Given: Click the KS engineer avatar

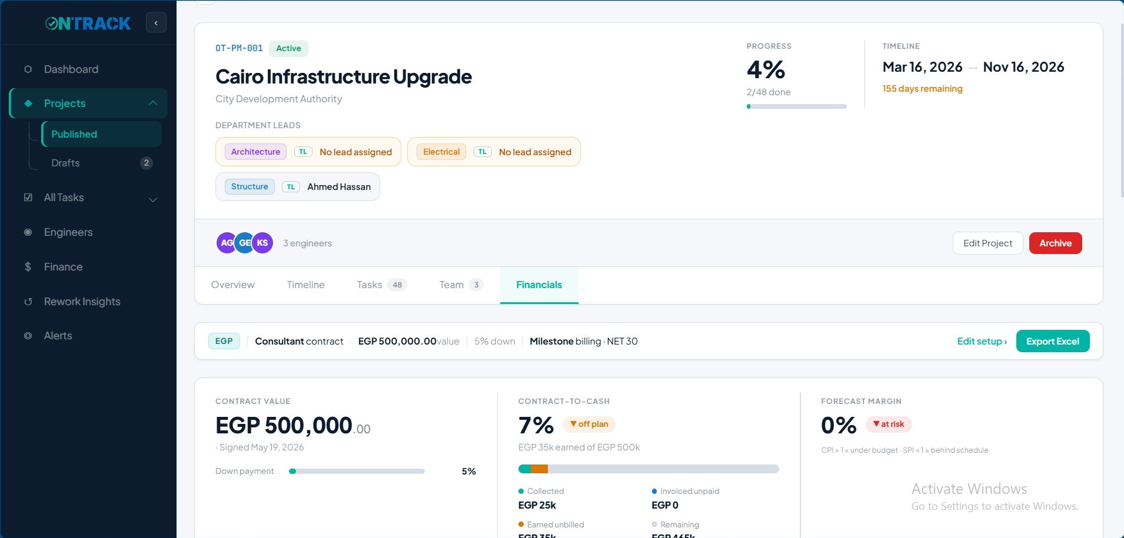Looking at the screenshot, I should 262,243.
